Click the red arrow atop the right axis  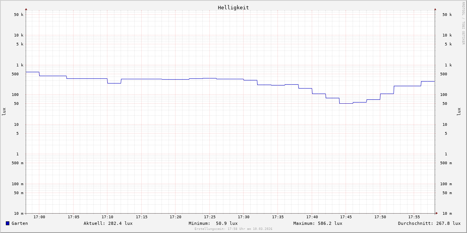435,9
